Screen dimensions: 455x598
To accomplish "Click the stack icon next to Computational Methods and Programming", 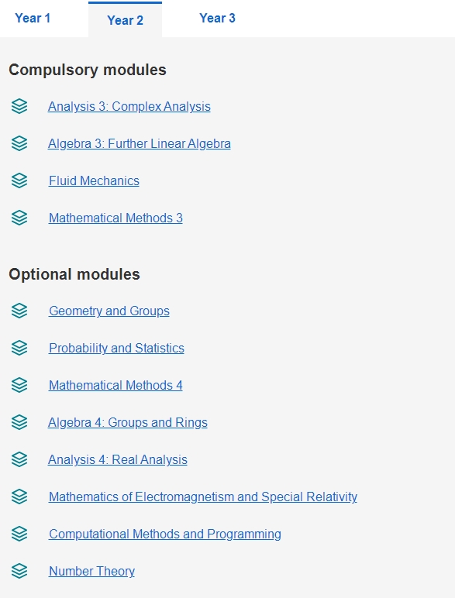I will click(x=19, y=534).
